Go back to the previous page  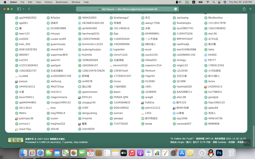coord(29,9)
